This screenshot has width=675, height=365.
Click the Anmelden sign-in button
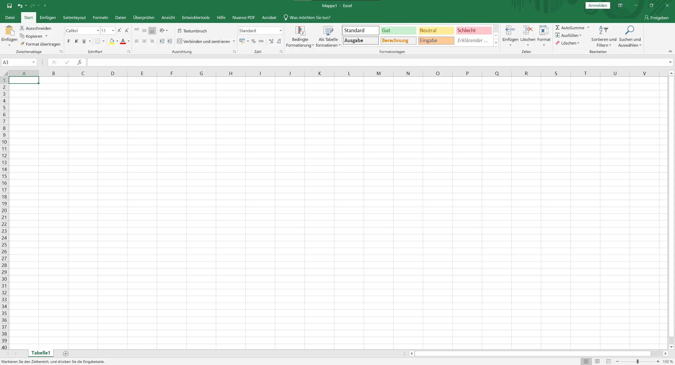tap(597, 6)
